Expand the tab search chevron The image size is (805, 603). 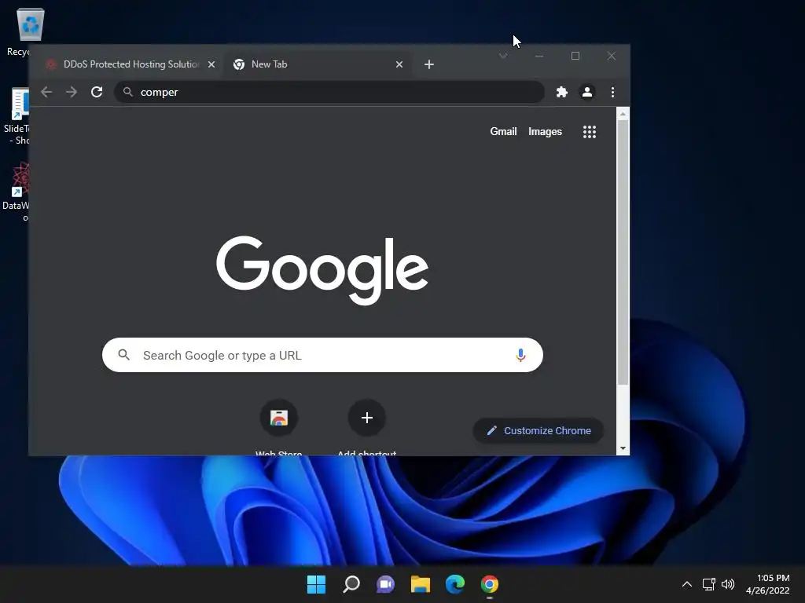coord(503,56)
